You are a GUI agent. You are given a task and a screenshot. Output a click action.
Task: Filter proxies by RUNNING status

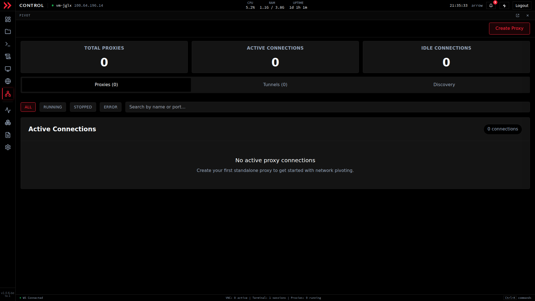(x=53, y=107)
